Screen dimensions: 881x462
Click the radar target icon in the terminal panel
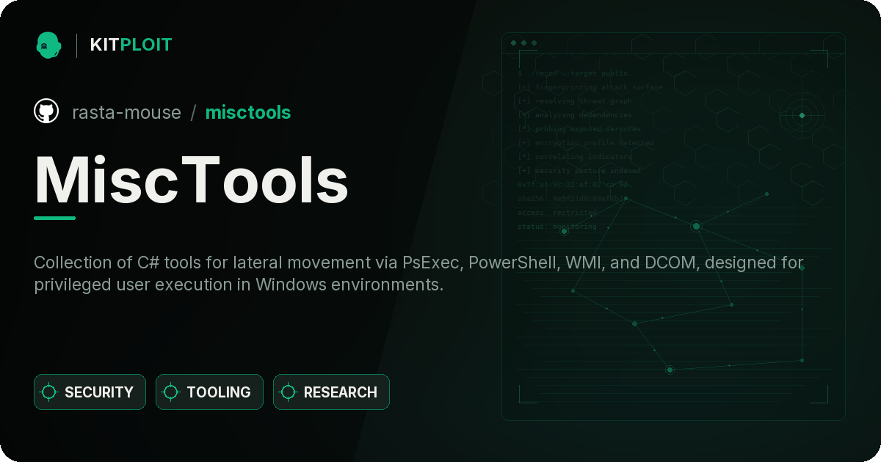click(x=802, y=115)
